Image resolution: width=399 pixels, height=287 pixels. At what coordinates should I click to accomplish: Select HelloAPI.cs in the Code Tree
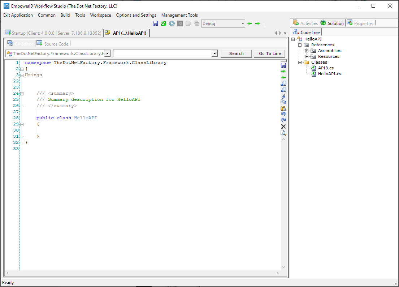tap(329, 74)
